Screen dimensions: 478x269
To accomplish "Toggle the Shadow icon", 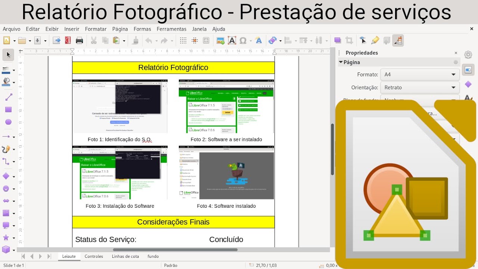I will 338,40.
